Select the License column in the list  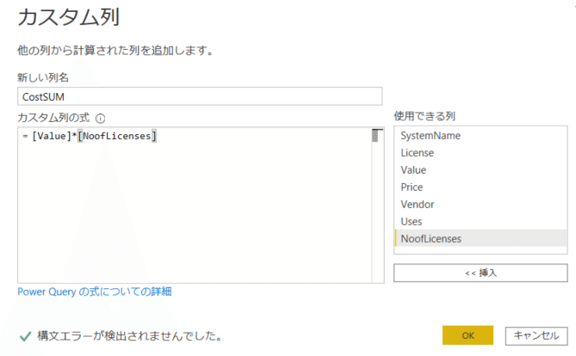click(418, 153)
